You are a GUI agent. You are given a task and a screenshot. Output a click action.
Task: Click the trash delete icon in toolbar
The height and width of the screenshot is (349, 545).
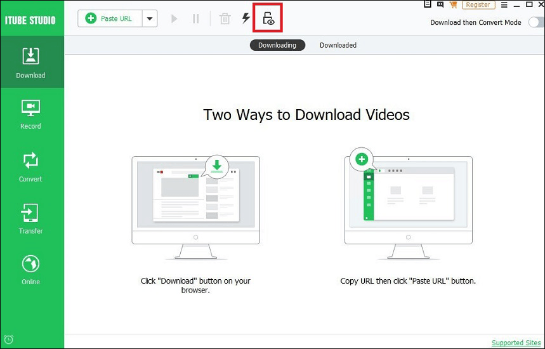[225, 19]
